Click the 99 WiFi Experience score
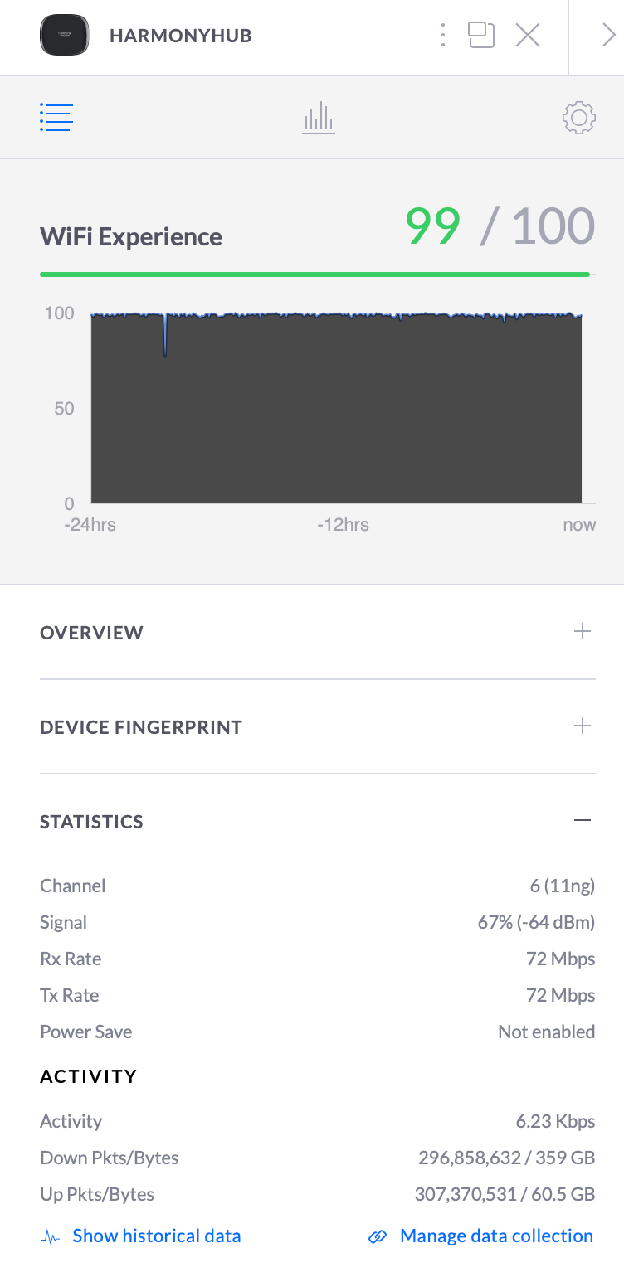Viewport: 624px width, 1277px height. coord(432,226)
